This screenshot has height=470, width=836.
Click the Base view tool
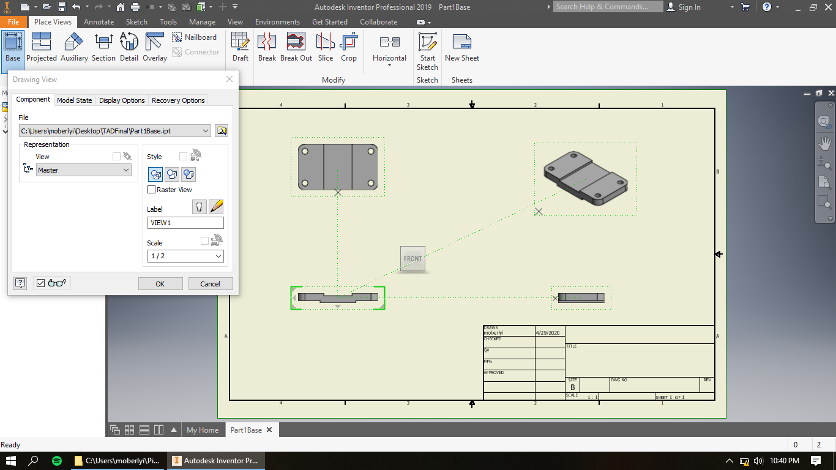(x=12, y=47)
